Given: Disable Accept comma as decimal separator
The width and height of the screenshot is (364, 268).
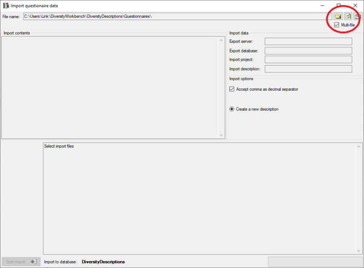Looking at the screenshot, I should point(232,89).
